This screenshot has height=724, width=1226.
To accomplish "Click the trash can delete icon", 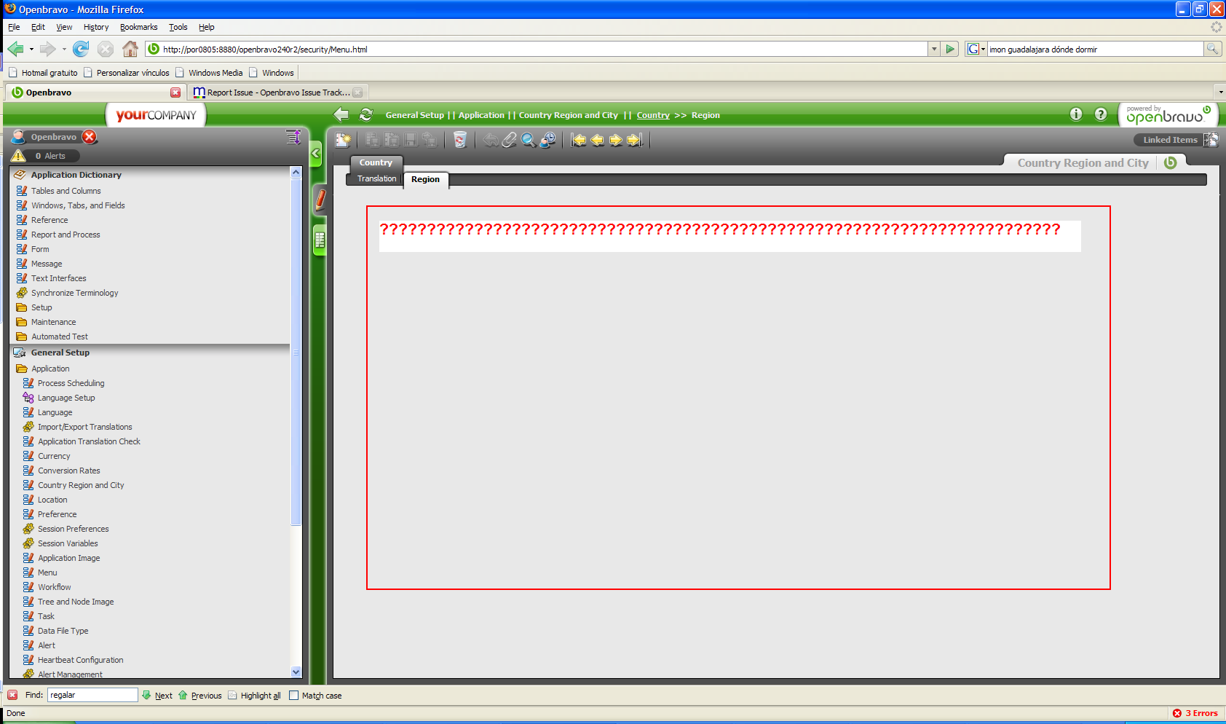I will [x=459, y=140].
